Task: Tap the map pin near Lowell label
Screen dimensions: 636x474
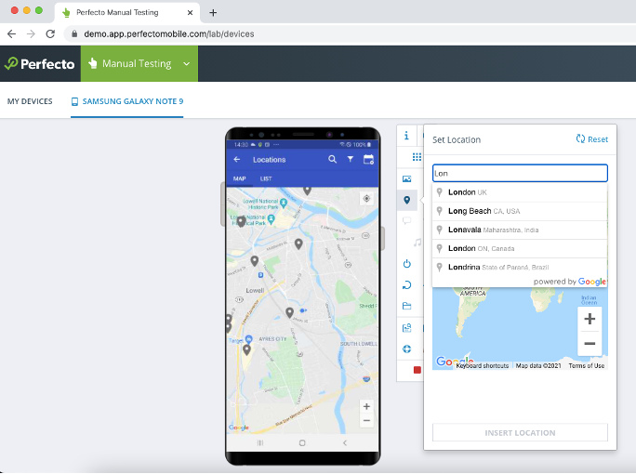Action: click(x=255, y=261)
